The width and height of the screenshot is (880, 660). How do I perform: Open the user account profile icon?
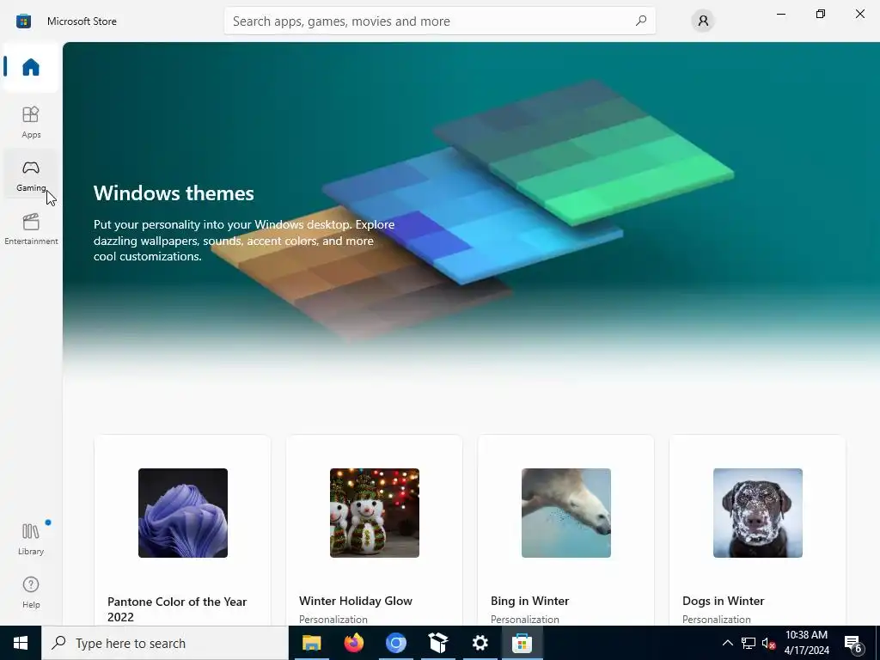[703, 21]
